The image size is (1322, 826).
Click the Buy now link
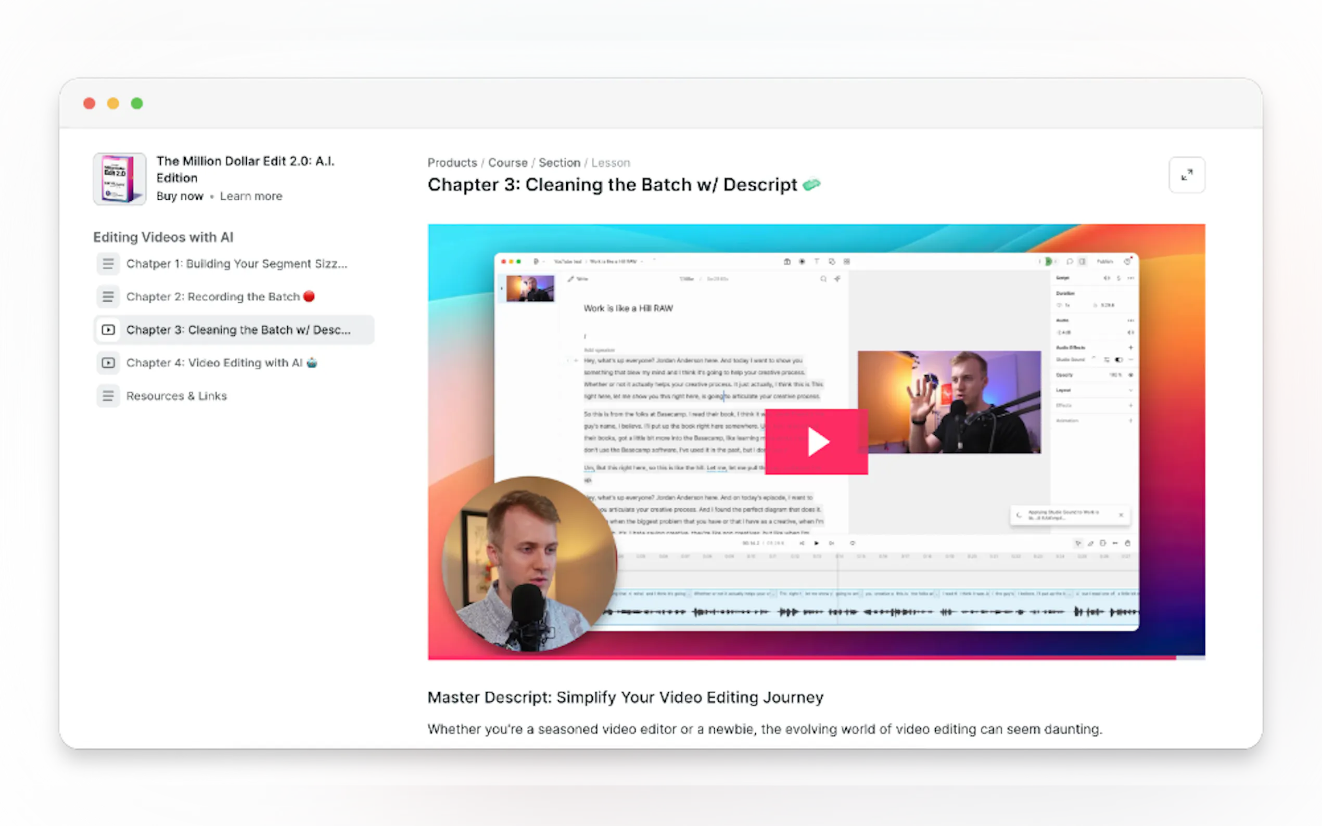click(180, 196)
